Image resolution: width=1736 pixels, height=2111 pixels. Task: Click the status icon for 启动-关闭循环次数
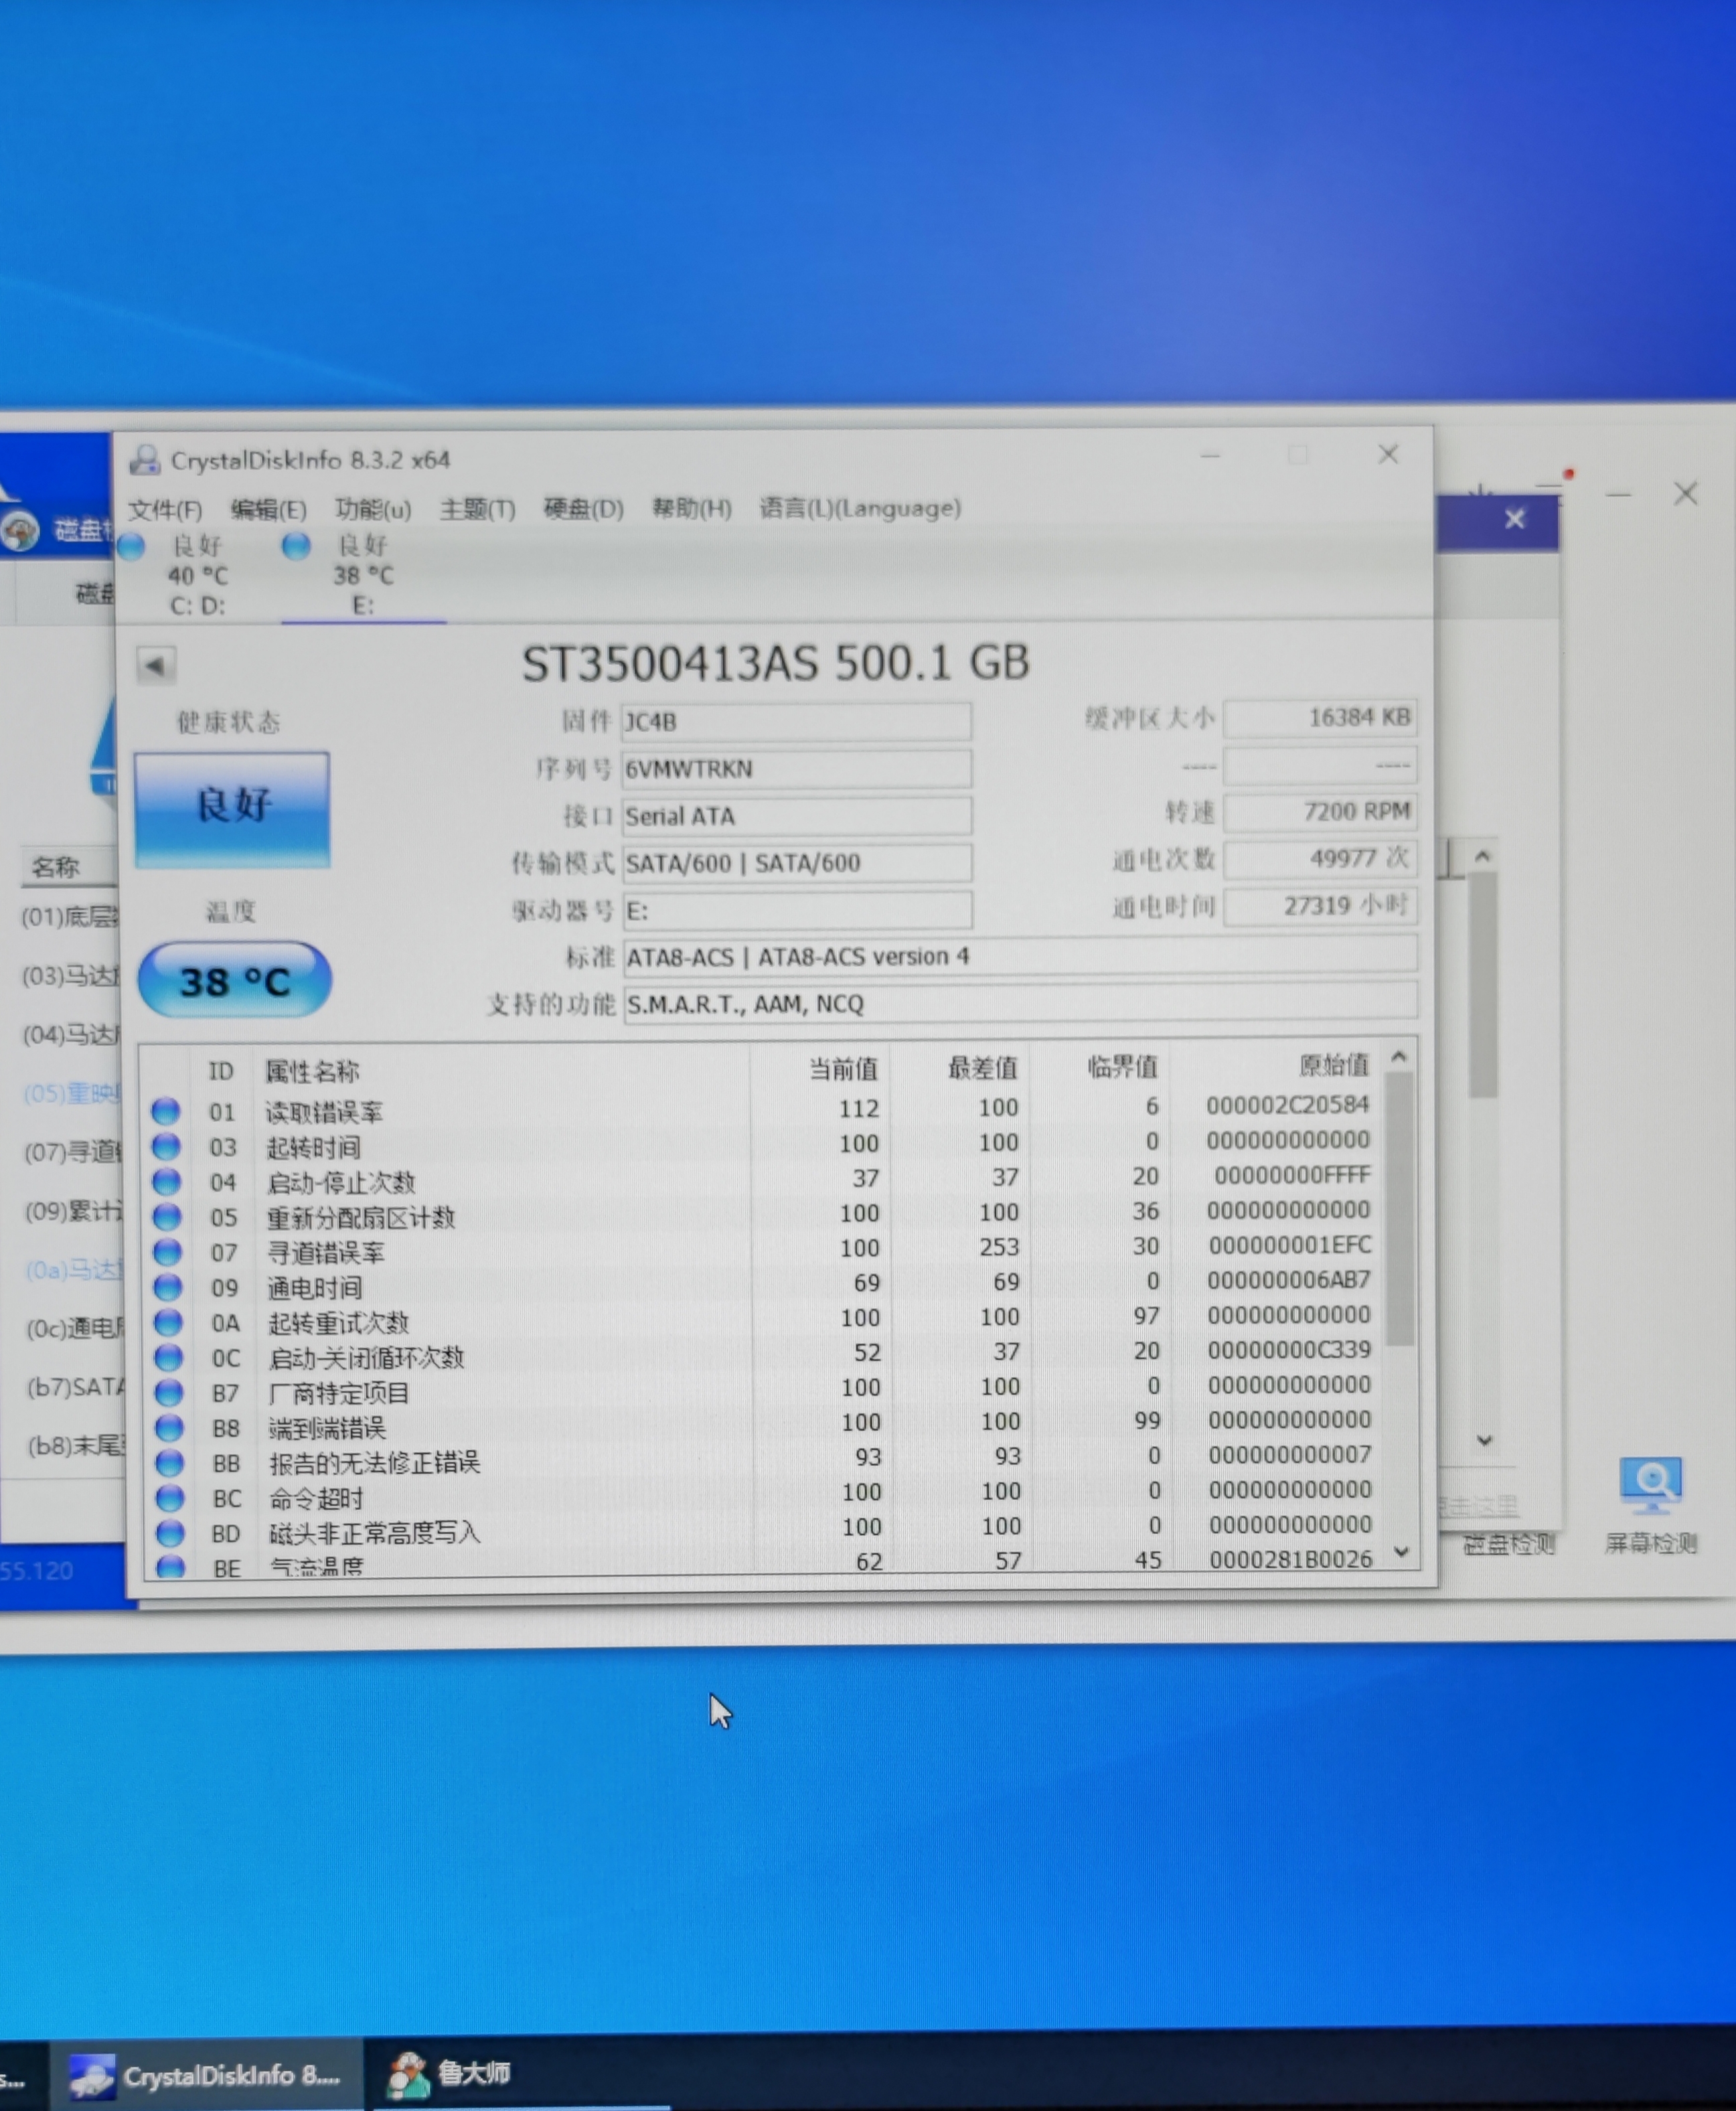click(x=169, y=1357)
